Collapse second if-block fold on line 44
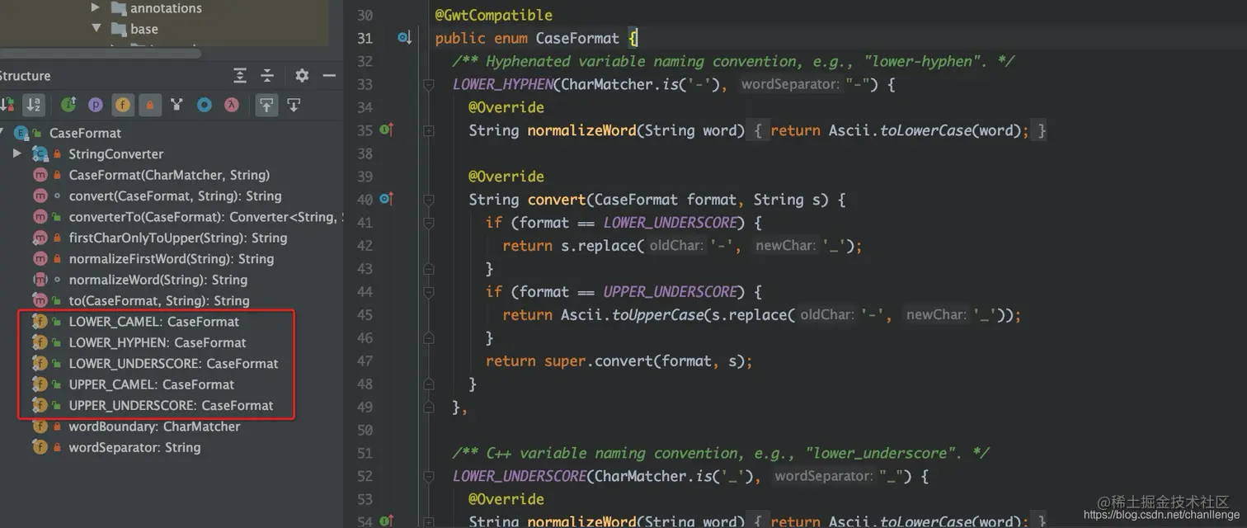Image resolution: width=1247 pixels, height=528 pixels. [428, 292]
